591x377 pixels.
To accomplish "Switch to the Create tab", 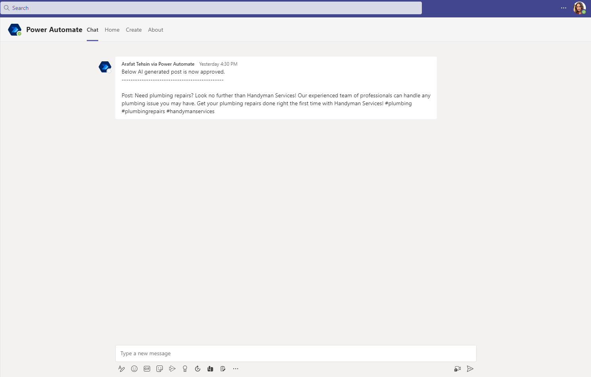I will 133,30.
